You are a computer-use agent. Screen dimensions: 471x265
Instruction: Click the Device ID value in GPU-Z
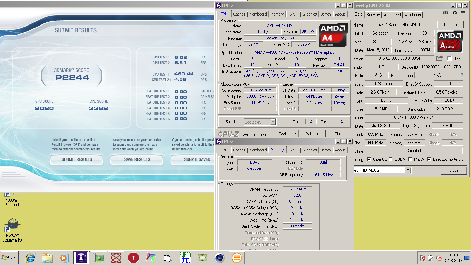[x=441, y=67]
